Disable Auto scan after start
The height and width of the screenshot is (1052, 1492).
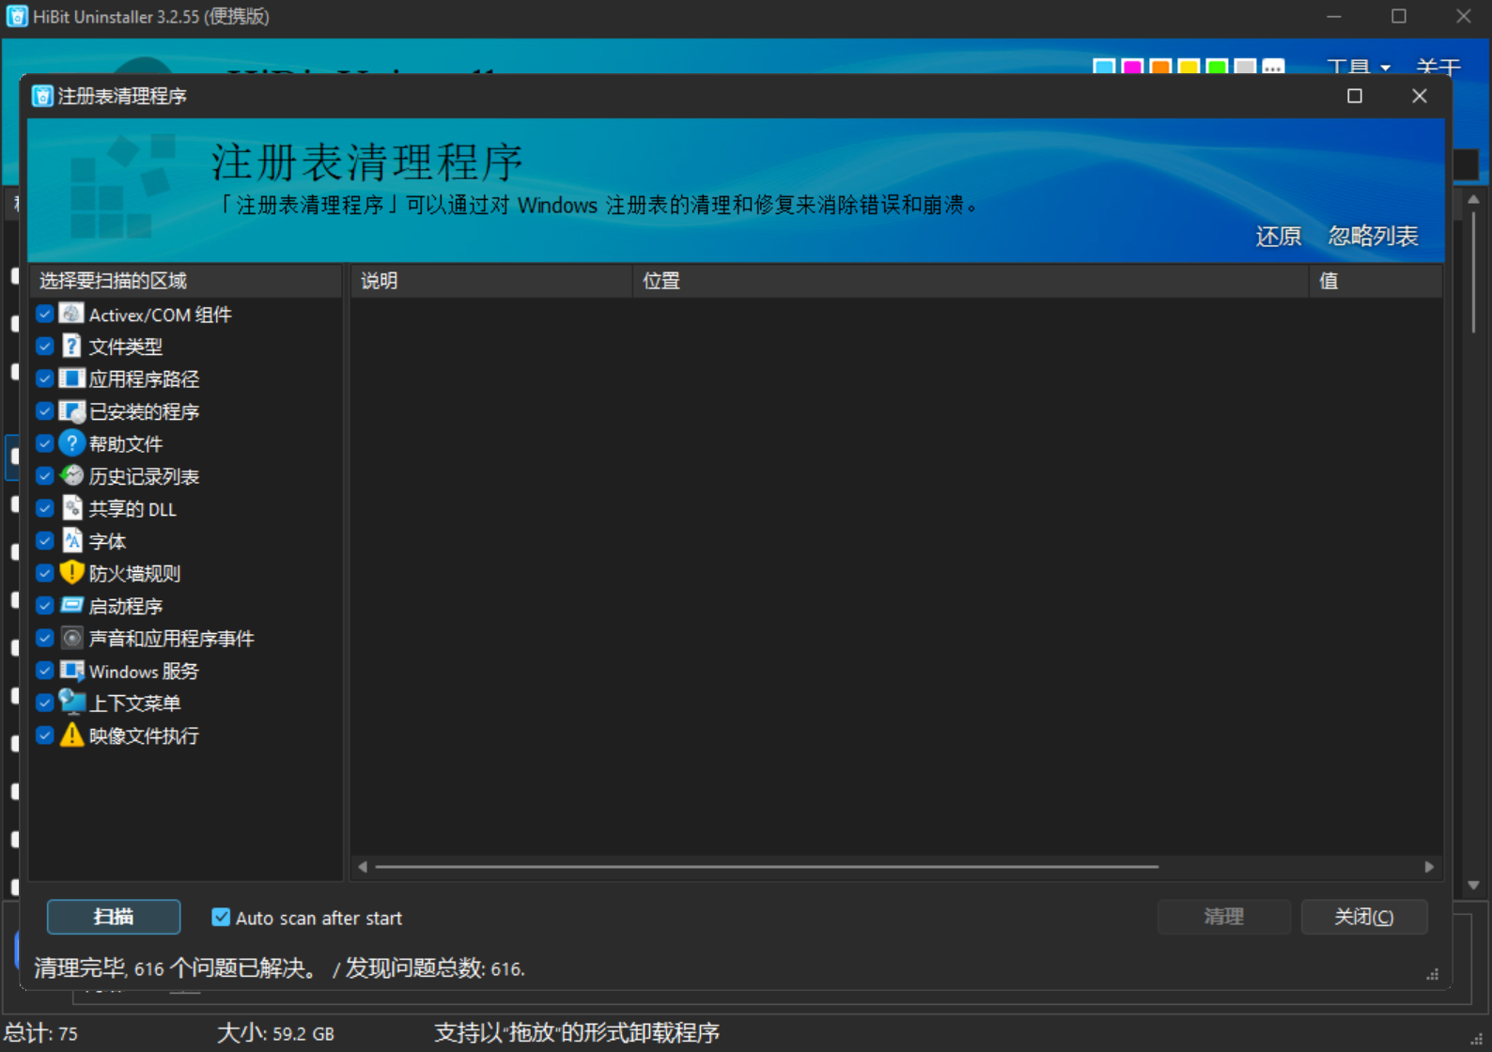[221, 918]
